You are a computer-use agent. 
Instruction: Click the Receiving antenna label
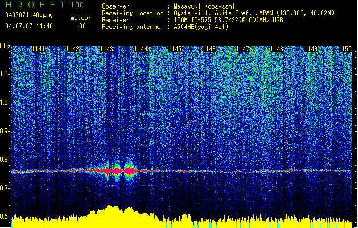point(131,27)
